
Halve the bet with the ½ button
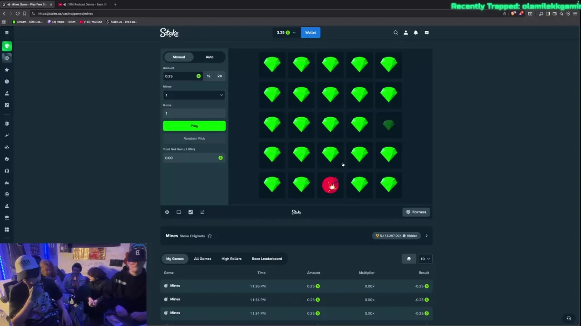click(208, 76)
